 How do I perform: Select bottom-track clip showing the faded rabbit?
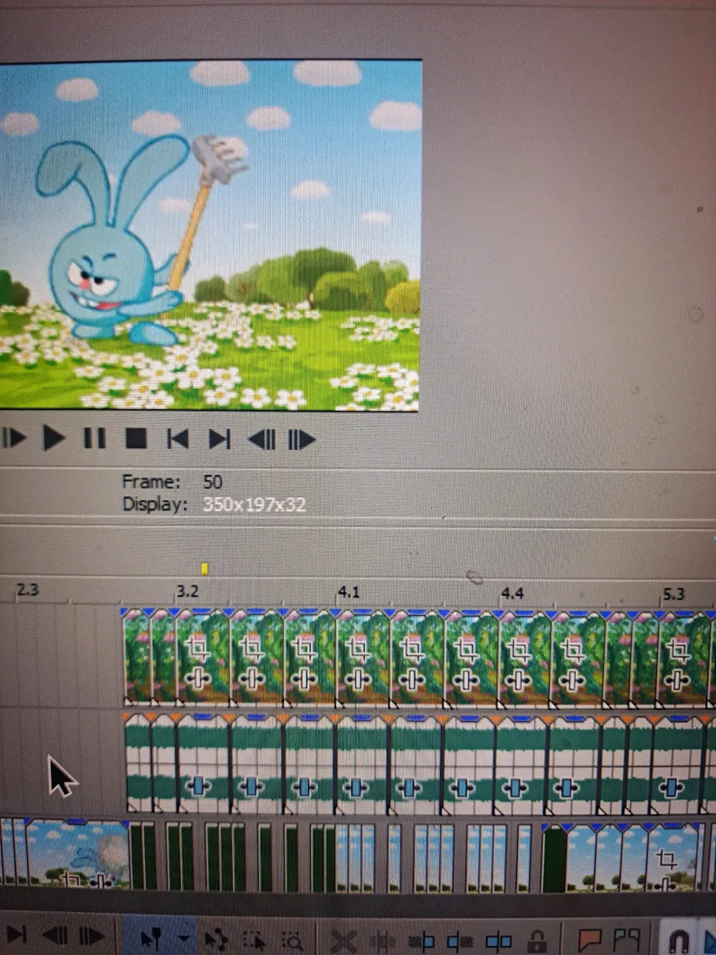pyautogui.click(x=78, y=853)
